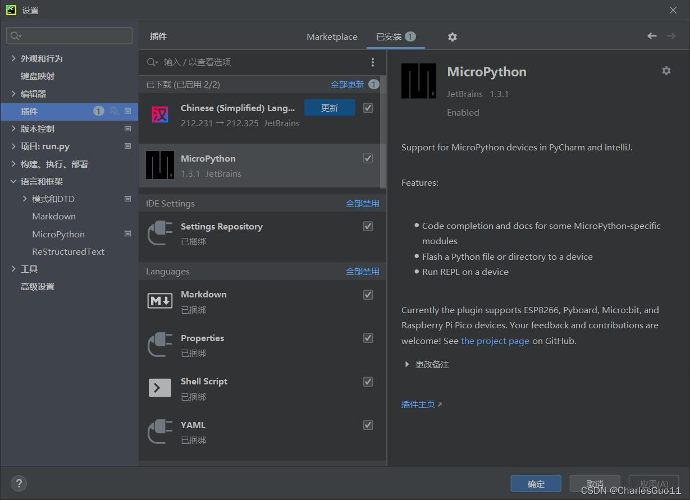Expand the 项目: run.py settings group
The height and width of the screenshot is (500, 690).
click(13, 146)
